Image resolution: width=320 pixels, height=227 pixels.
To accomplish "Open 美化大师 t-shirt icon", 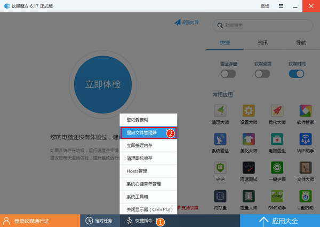I will click(248, 139).
